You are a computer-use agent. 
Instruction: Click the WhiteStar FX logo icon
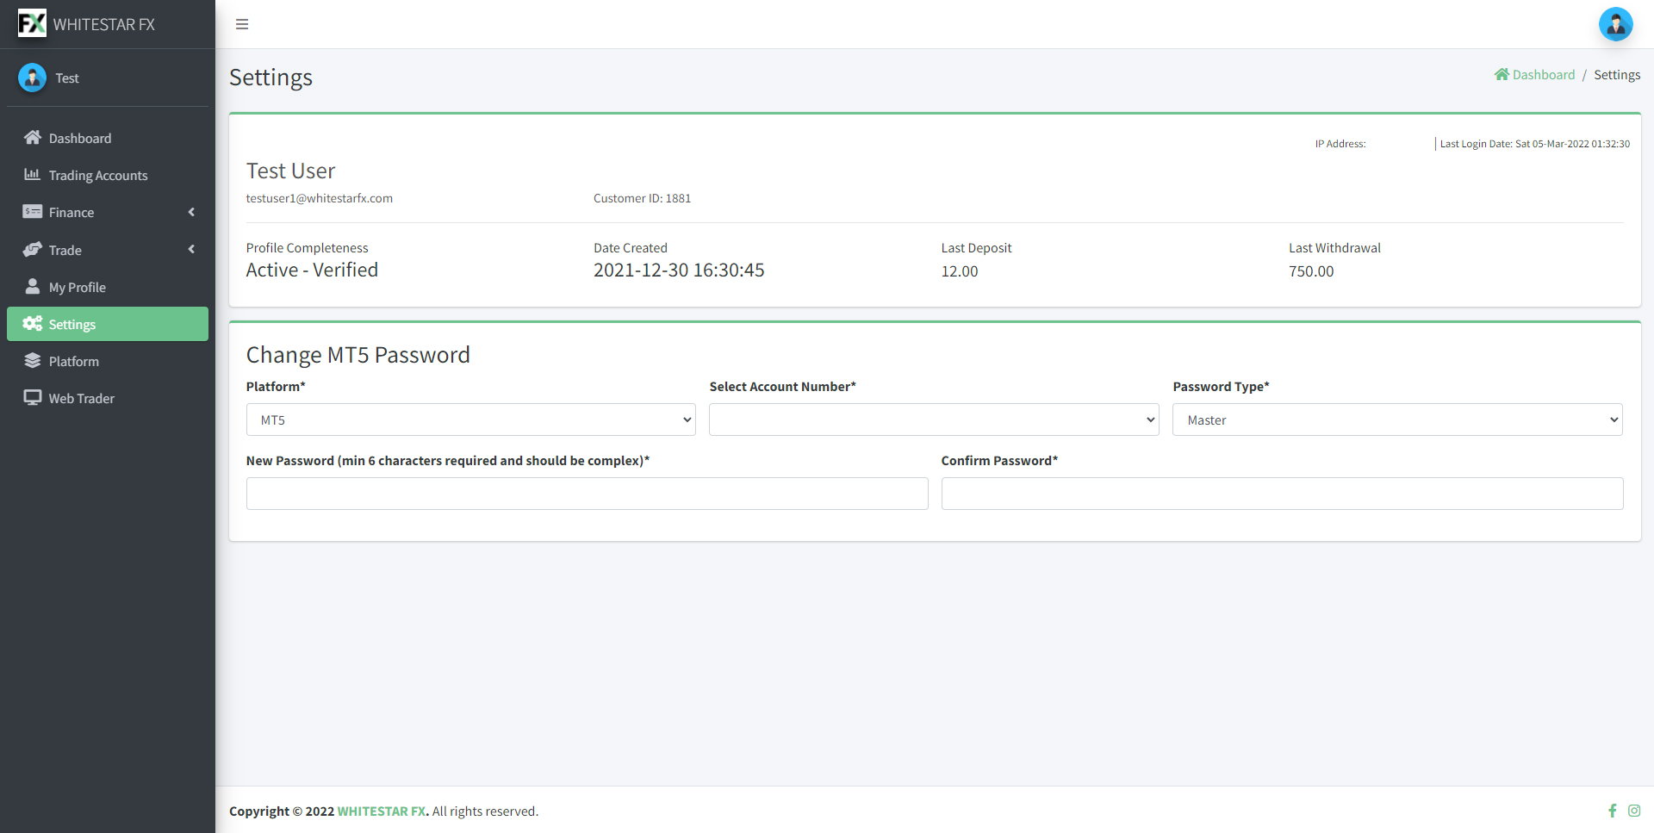tap(32, 23)
